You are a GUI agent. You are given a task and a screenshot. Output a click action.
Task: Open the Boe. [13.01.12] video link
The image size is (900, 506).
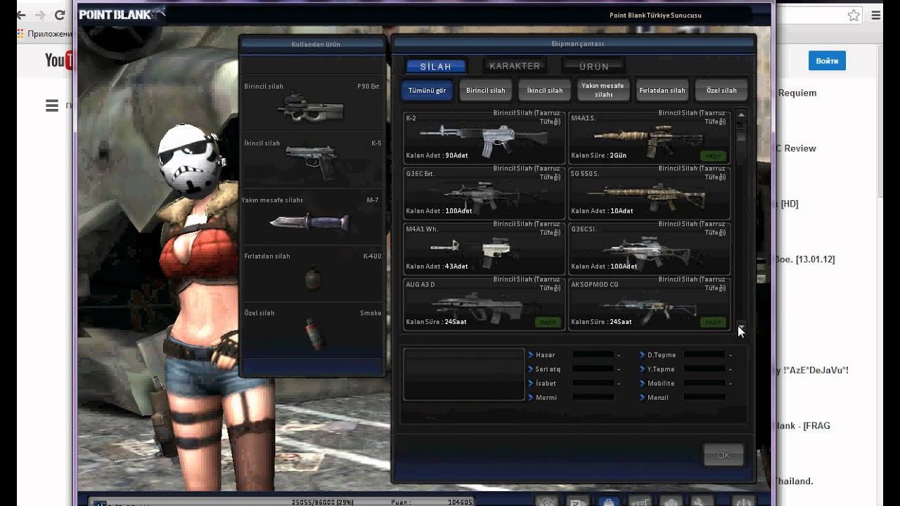point(804,259)
